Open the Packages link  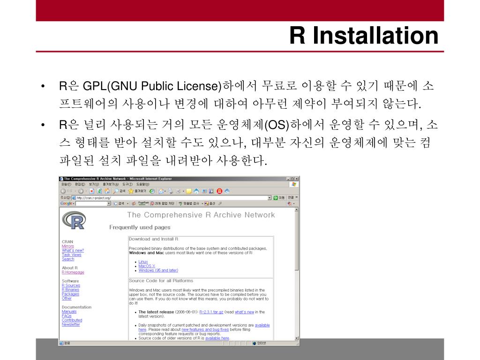coord(70,294)
